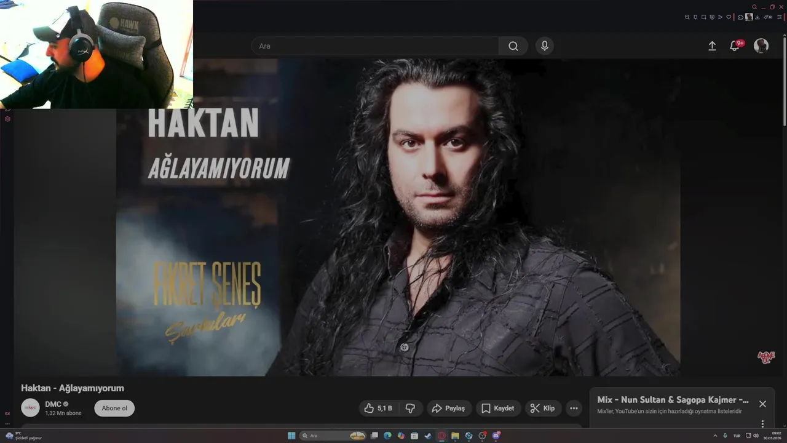
Task: Open the browser downloads icon
Action: (x=757, y=17)
